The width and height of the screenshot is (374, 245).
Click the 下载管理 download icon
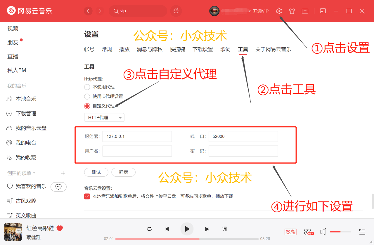point(9,114)
